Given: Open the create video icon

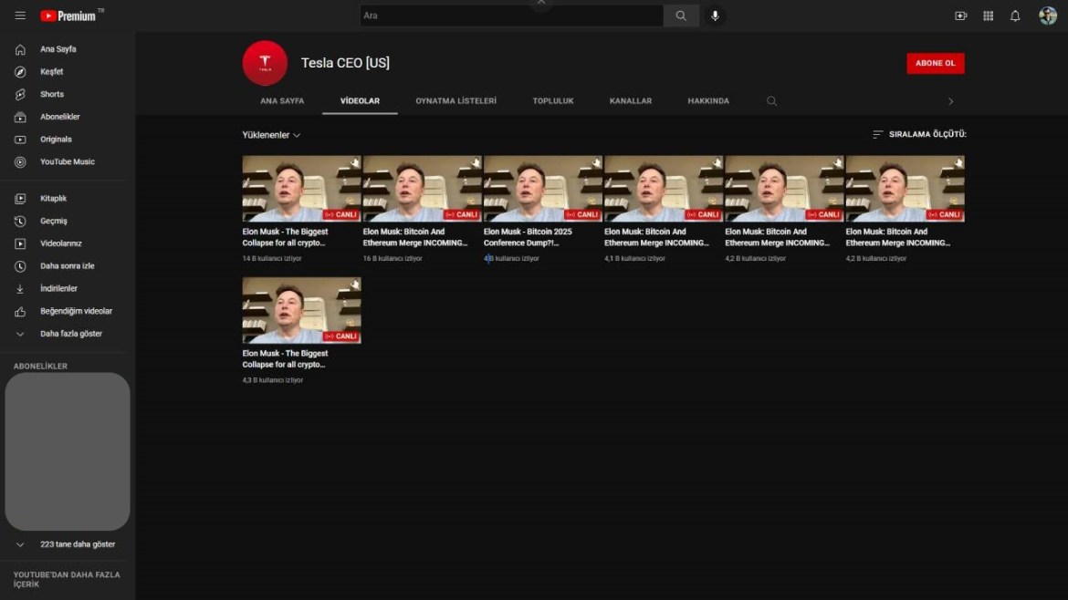Looking at the screenshot, I should [x=960, y=16].
